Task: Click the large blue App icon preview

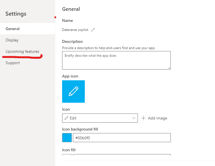Action: (73, 91)
